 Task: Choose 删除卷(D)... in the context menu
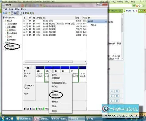61,102
